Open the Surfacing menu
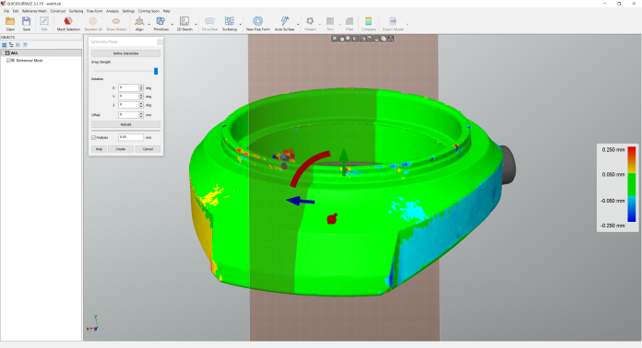This screenshot has width=642, height=348. point(76,11)
